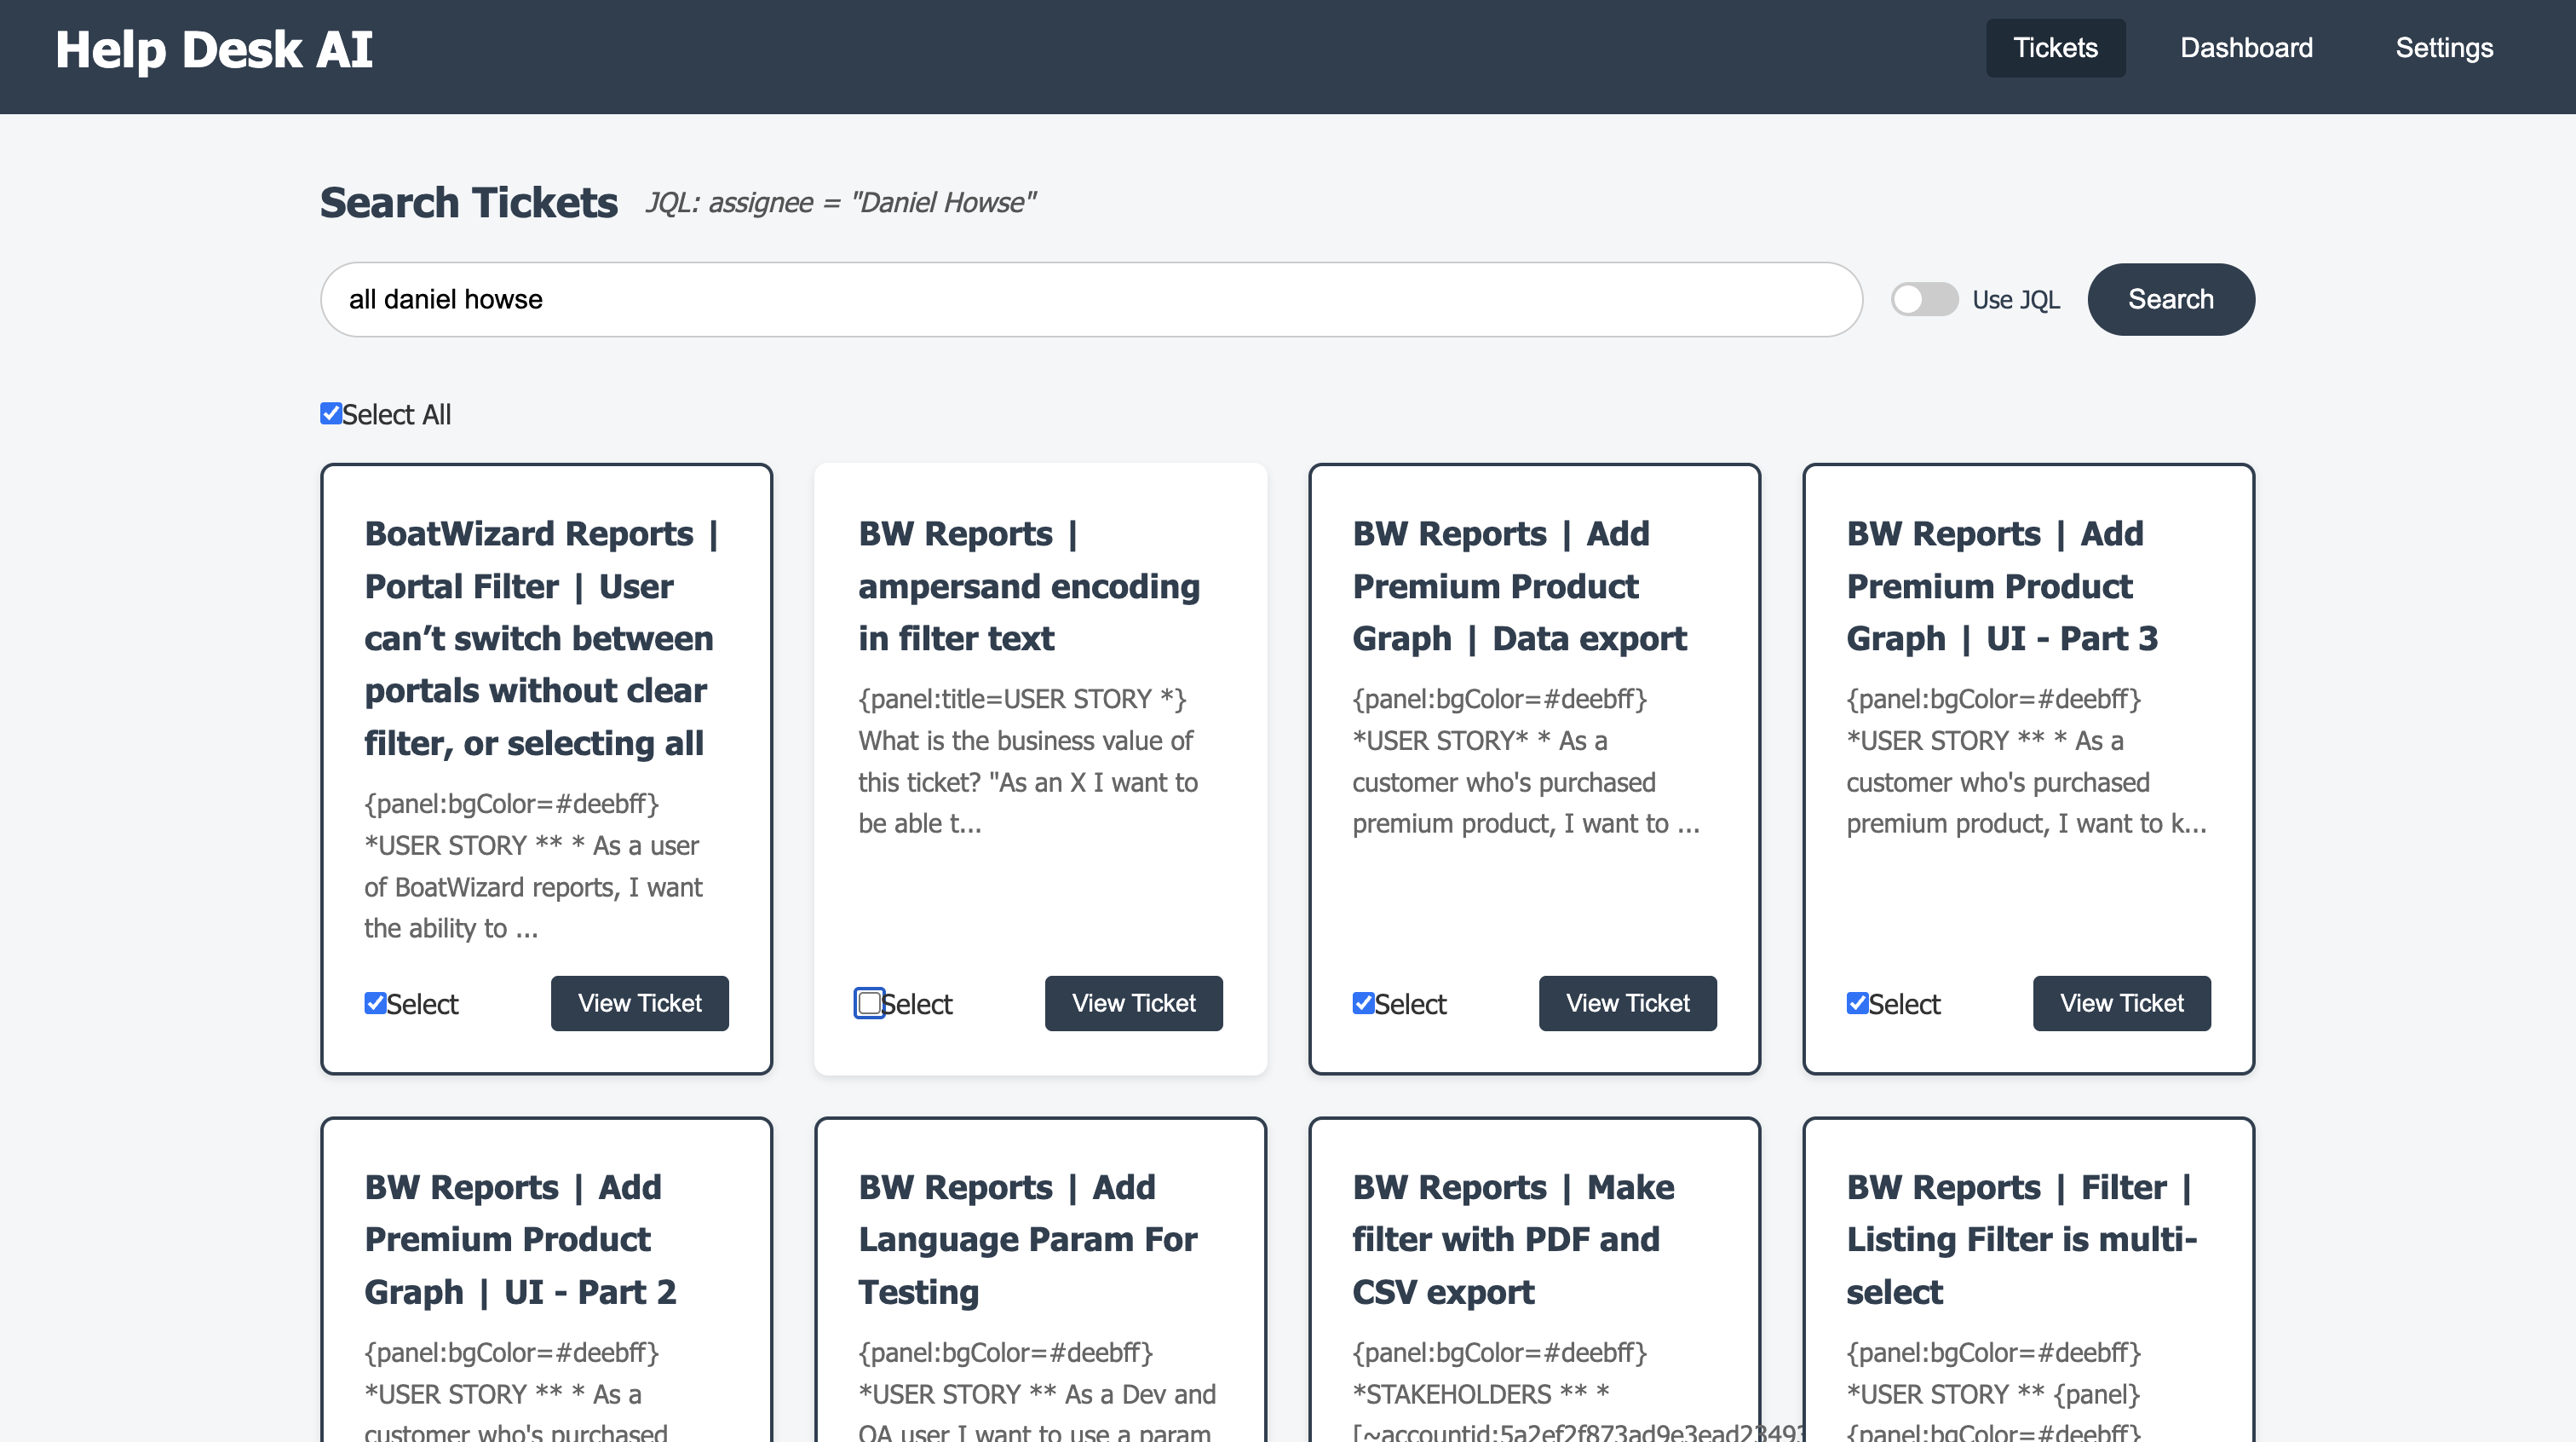View Ticket for Graph Data export
2576x1442 pixels.
pos(1627,1003)
